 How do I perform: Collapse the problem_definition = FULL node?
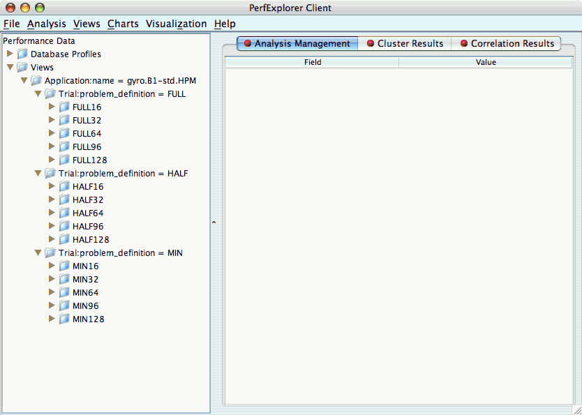[38, 94]
